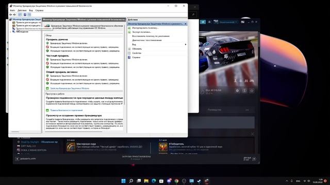Click Справка in Actions pane
Screen dimensions: 330x185
[136, 57]
